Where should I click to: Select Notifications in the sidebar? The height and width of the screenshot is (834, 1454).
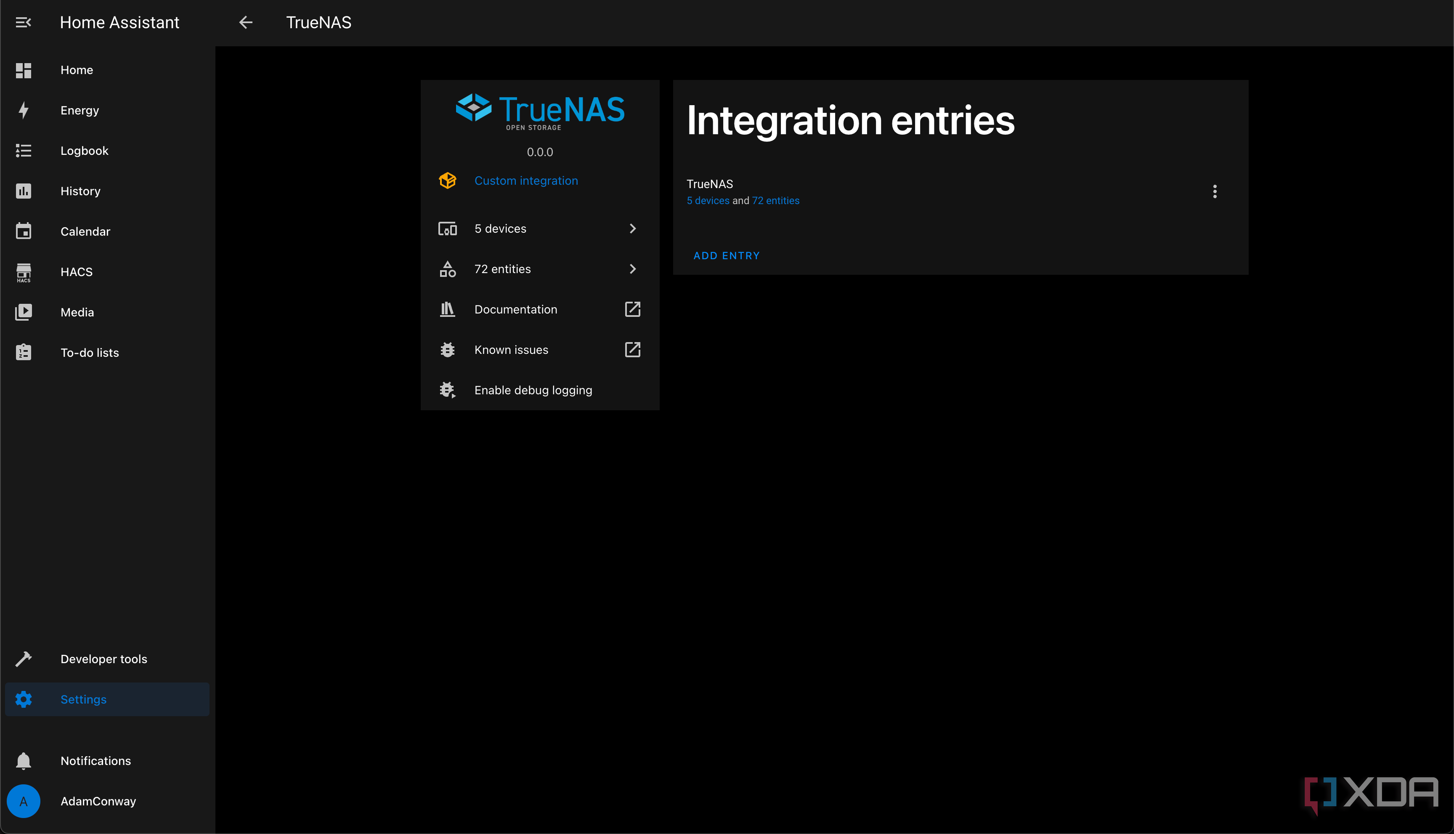click(x=108, y=761)
